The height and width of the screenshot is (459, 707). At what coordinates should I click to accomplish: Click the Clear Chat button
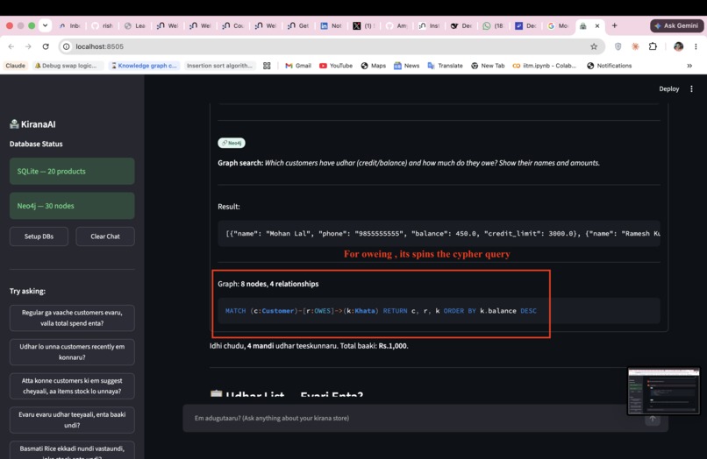click(x=105, y=237)
